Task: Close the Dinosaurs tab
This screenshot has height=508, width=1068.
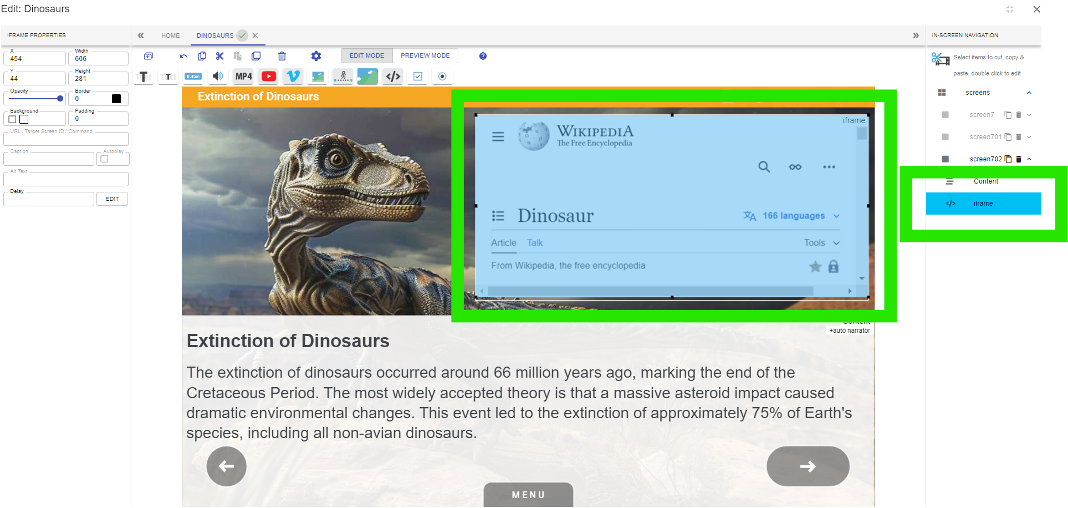Action: (255, 35)
